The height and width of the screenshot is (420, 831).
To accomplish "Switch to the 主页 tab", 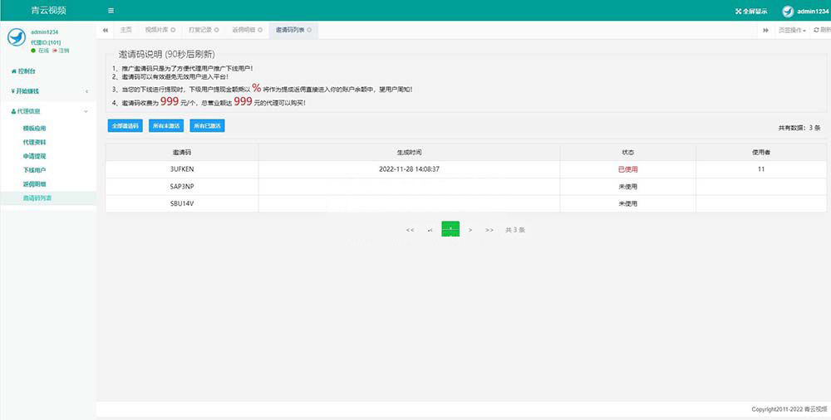I will 125,30.
